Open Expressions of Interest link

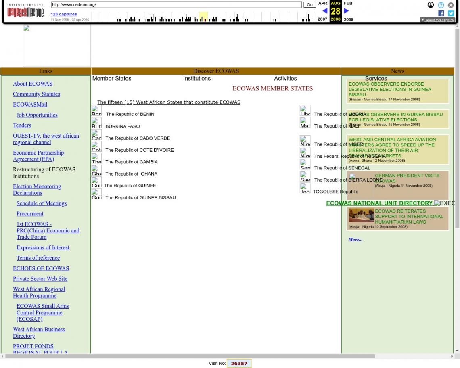click(x=43, y=248)
